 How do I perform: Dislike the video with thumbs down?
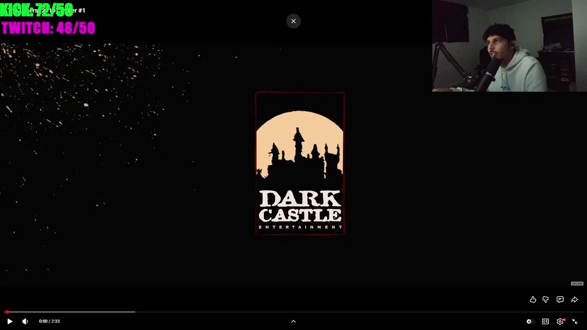(x=546, y=299)
